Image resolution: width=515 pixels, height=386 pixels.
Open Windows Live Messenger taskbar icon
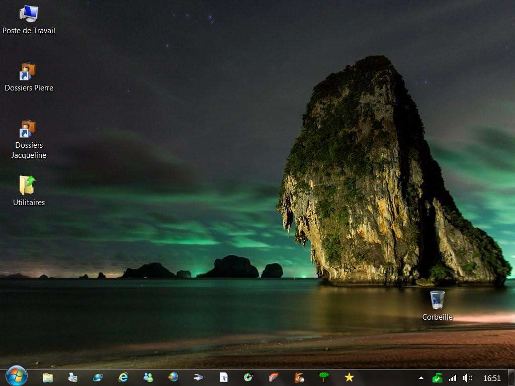pos(148,377)
